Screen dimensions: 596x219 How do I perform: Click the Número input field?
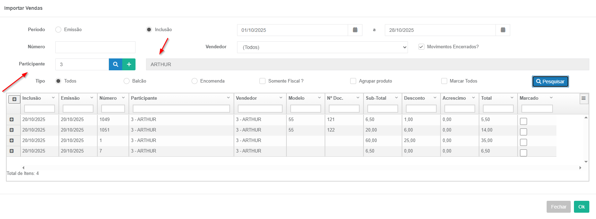point(95,47)
